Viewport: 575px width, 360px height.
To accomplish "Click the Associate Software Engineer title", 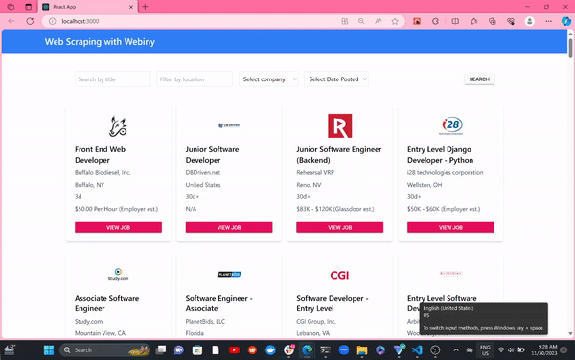I will (106, 304).
